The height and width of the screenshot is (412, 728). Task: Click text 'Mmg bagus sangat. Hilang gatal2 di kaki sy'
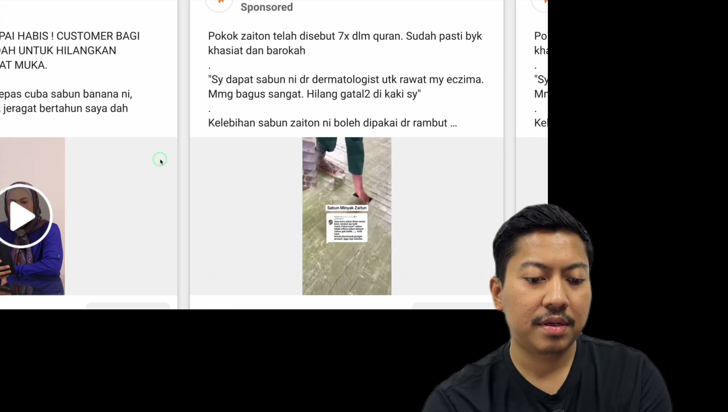point(314,94)
